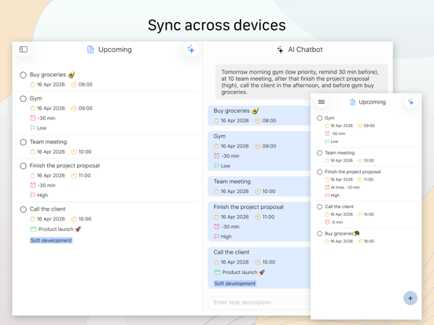
Task: Toggle the sidebar panel icon in main window
Action: (24, 49)
